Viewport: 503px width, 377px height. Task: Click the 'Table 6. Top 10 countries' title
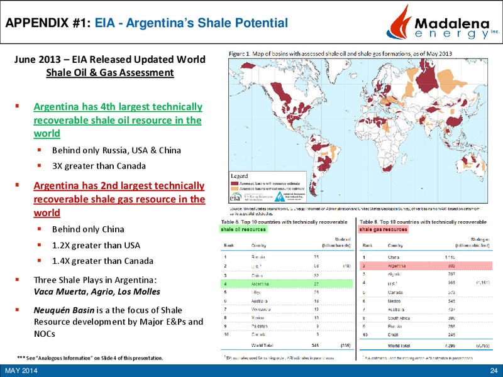click(x=423, y=222)
